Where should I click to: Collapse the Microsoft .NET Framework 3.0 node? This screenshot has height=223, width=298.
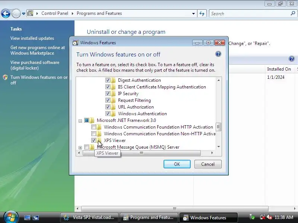pos(80,120)
